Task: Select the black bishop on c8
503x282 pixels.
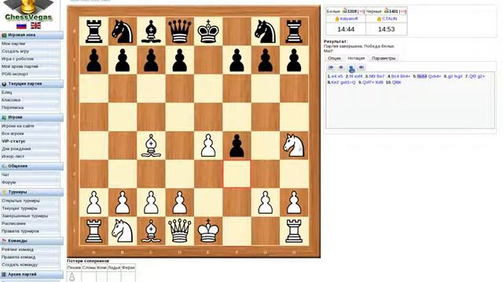Action: (151, 31)
